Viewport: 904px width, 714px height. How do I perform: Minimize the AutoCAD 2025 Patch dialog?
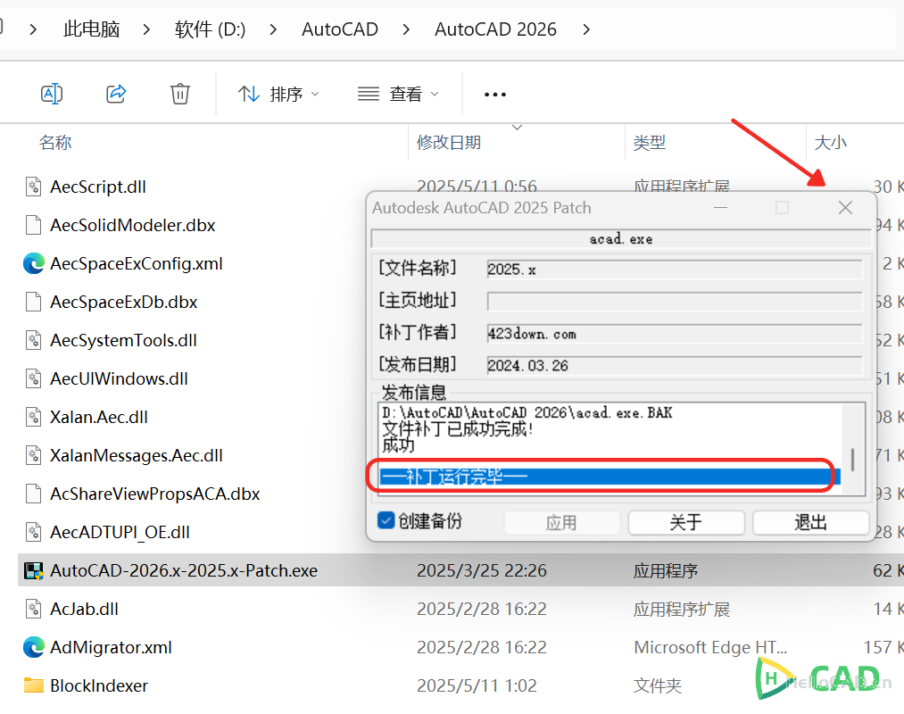pos(721,208)
